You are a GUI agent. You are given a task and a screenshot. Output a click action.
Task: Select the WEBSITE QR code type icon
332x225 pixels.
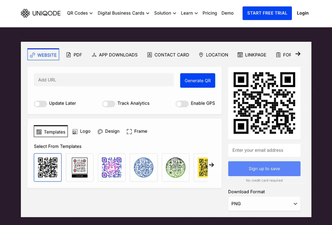[32, 54]
